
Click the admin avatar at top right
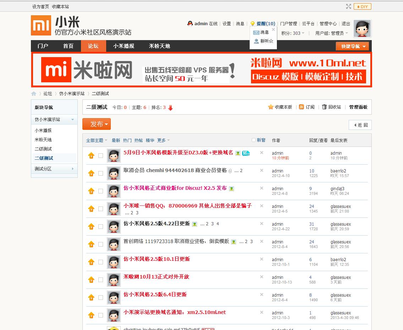(x=362, y=28)
